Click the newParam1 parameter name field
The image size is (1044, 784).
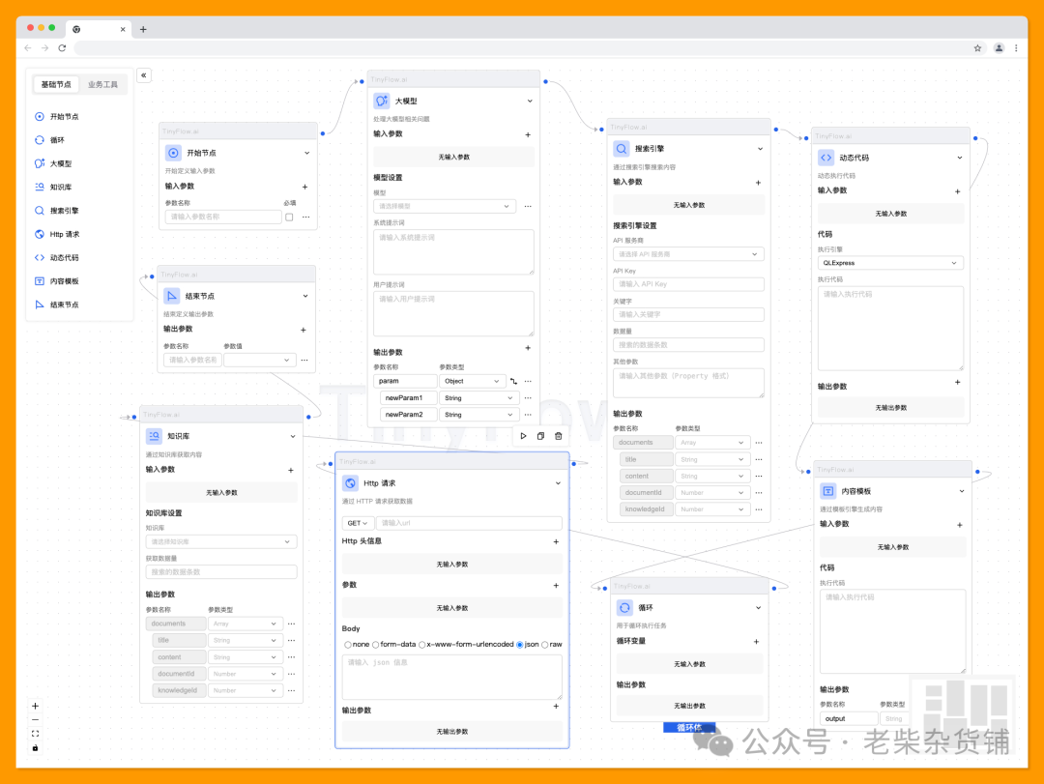[x=409, y=398]
